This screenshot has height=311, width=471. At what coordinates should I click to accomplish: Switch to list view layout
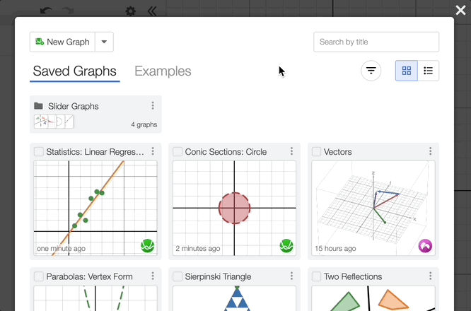428,71
